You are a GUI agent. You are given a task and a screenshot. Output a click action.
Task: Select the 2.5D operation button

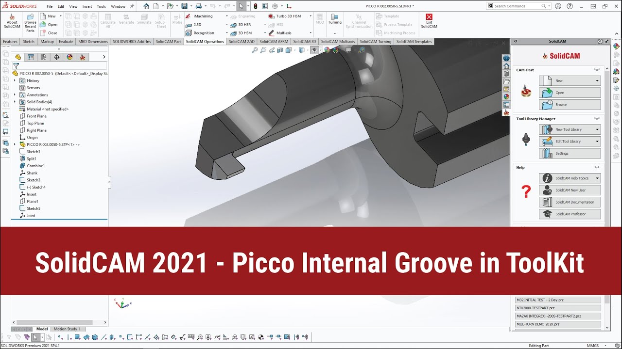pos(194,24)
